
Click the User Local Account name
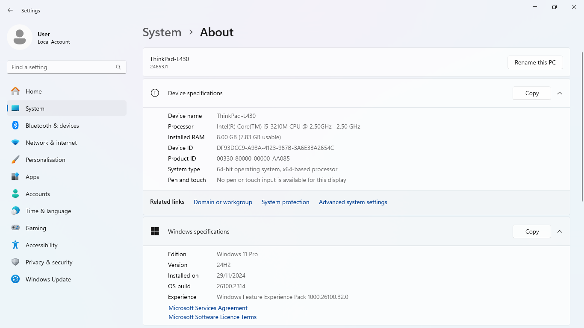click(x=54, y=38)
